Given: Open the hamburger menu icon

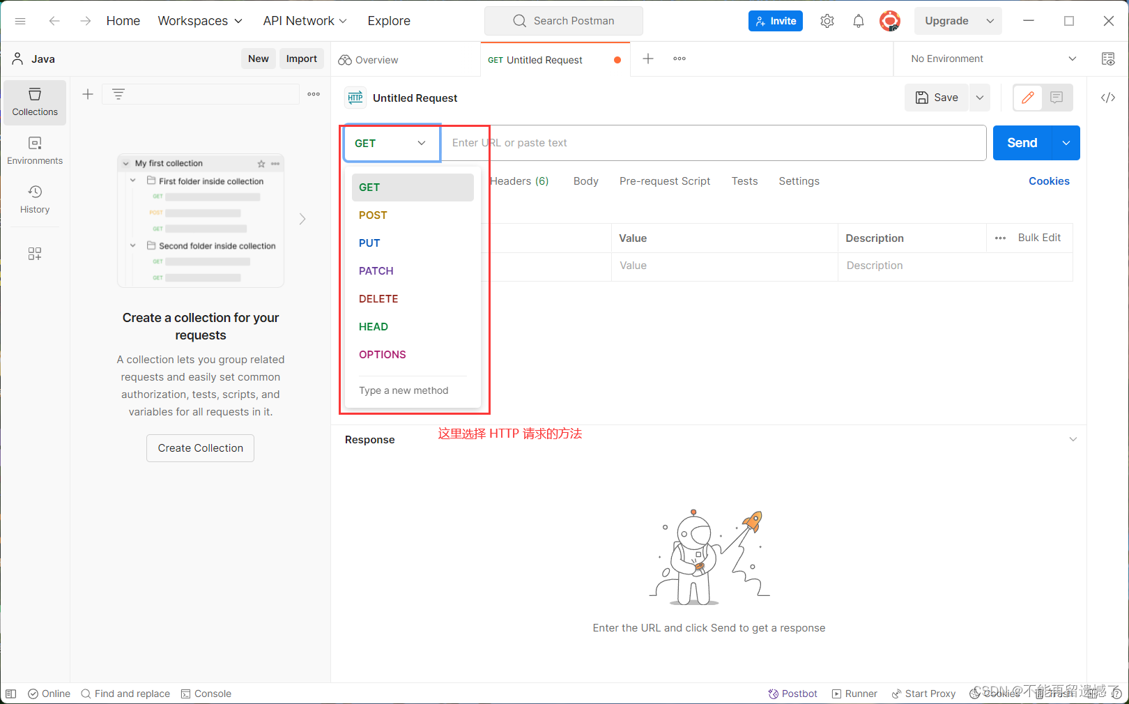Looking at the screenshot, I should click(x=20, y=21).
